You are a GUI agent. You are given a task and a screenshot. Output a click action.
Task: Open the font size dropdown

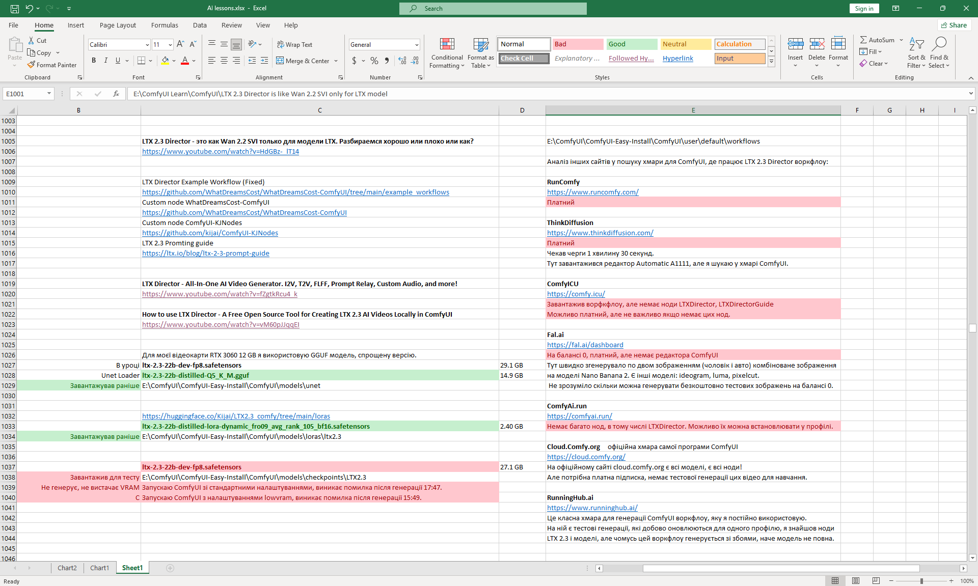coord(170,45)
